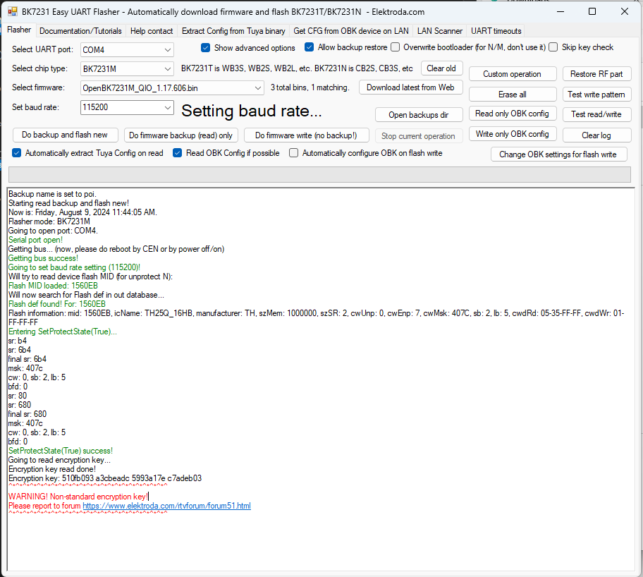Click Do firmware backup (read) only button
643x577 pixels.
(x=180, y=135)
